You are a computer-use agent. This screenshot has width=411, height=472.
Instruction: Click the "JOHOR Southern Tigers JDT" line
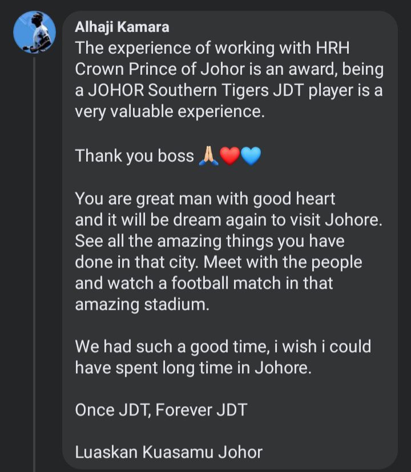[228, 91]
